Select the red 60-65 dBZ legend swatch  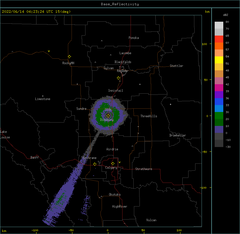[x=219, y=39]
